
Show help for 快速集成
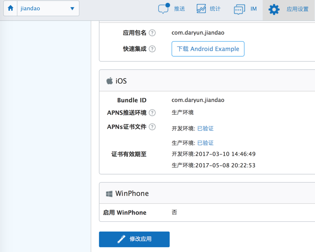tap(152, 49)
